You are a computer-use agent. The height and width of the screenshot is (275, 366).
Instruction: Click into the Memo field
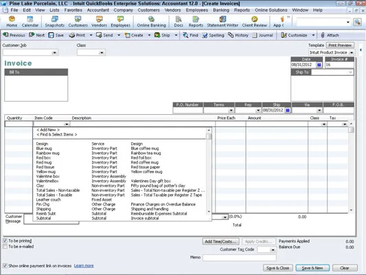[240, 258]
